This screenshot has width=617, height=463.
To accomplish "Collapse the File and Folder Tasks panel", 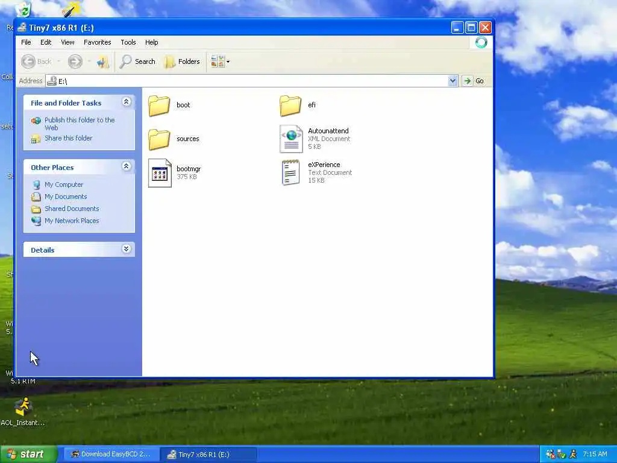I will pos(127,102).
